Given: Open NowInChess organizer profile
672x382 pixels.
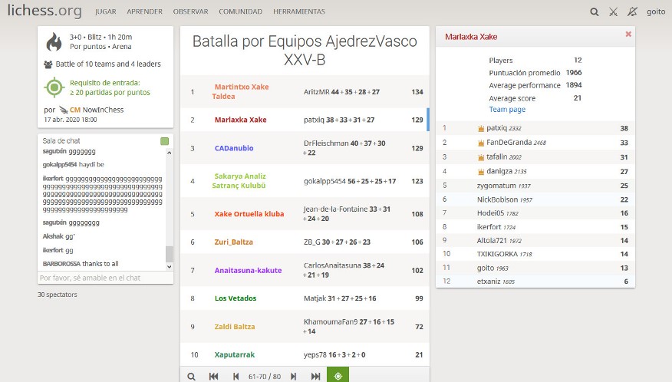Looking at the screenshot, I should [x=102, y=110].
